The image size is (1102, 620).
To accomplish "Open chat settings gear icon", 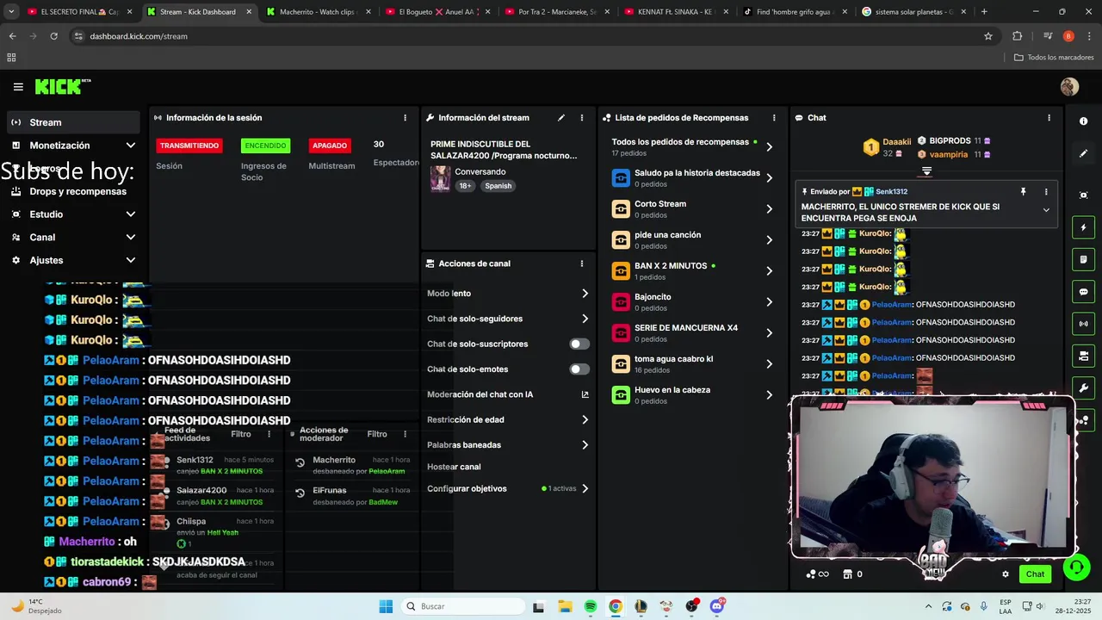I will pyautogui.click(x=1005, y=574).
